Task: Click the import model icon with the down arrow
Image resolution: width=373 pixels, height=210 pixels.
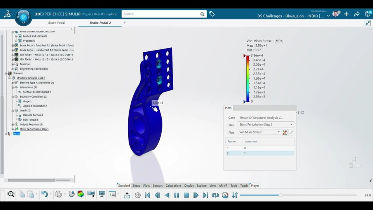Action: coord(71,194)
